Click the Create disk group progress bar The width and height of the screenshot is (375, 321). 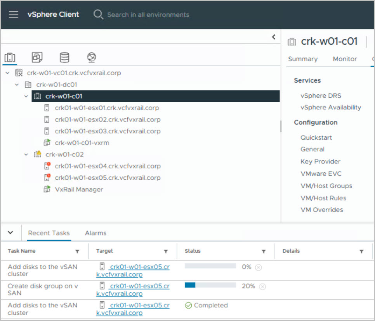click(210, 285)
